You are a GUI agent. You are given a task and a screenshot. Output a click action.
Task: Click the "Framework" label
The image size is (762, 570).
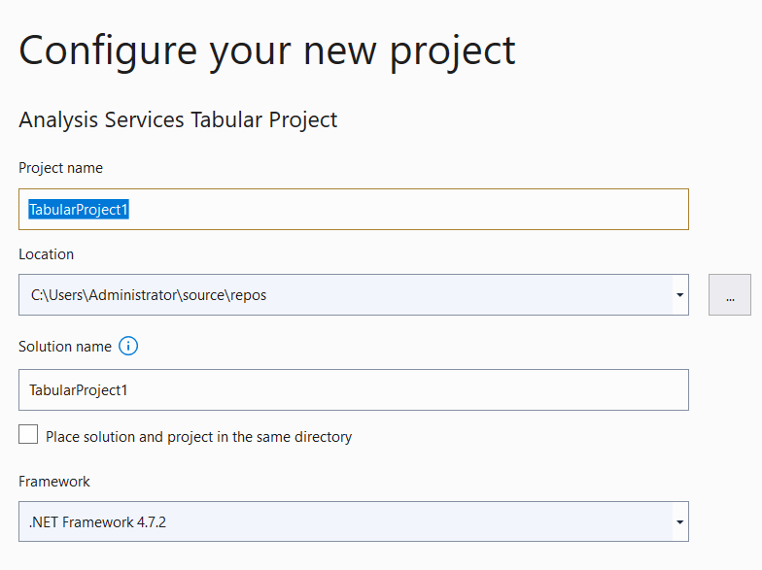pyautogui.click(x=54, y=482)
